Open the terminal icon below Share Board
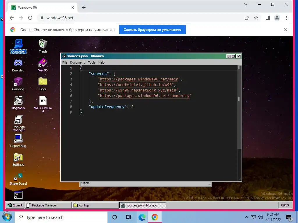298x223 pixels. 18,195
